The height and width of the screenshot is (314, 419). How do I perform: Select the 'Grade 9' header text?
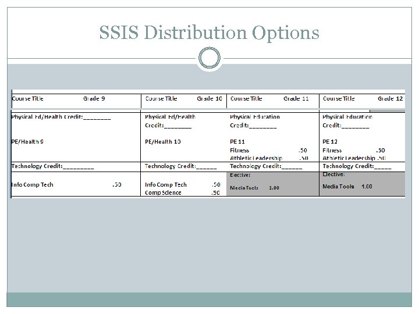point(94,98)
